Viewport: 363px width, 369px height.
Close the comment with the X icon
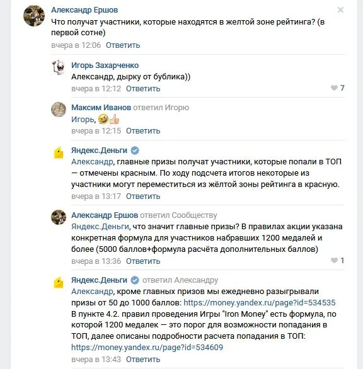coord(340,10)
